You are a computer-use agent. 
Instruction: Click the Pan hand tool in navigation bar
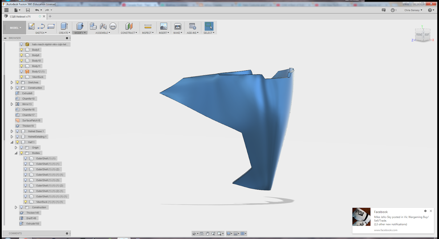pos(208,234)
